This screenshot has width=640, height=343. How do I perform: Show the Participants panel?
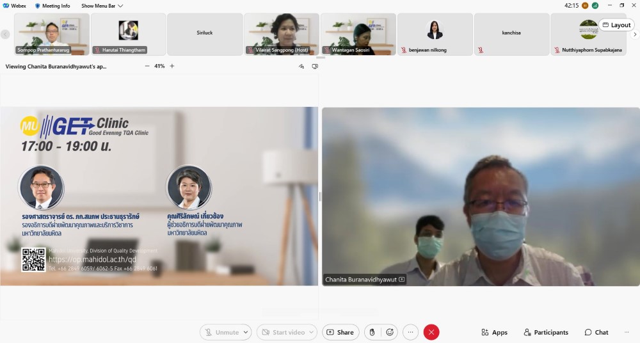tap(546, 332)
